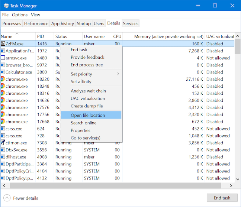Switch to the App history tab
Image resolution: width=241 pixels, height=207 pixels.
pos(62,23)
